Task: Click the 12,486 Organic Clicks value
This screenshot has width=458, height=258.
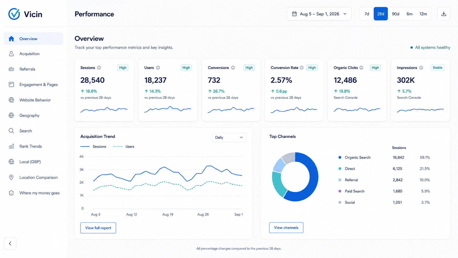Action: coord(345,80)
